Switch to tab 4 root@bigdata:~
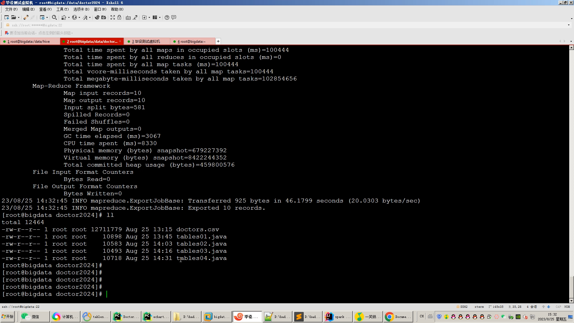This screenshot has width=574, height=323. [x=192, y=42]
